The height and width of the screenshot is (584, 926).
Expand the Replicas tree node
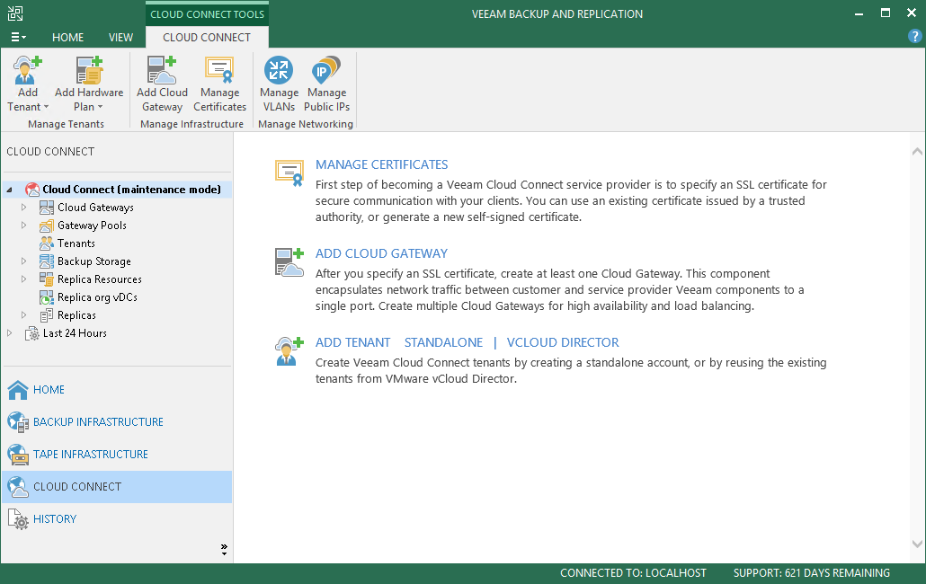pos(23,315)
